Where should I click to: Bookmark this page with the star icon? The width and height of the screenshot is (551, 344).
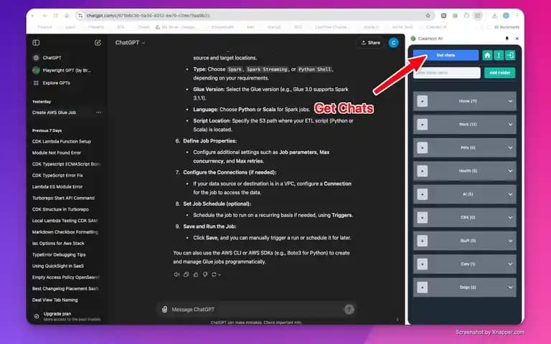[428, 16]
